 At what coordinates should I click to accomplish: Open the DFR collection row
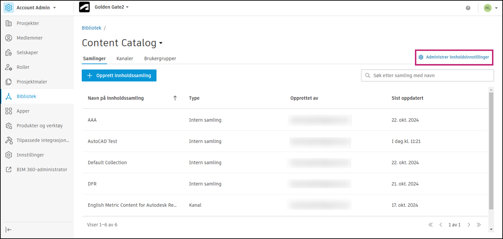(x=285, y=184)
